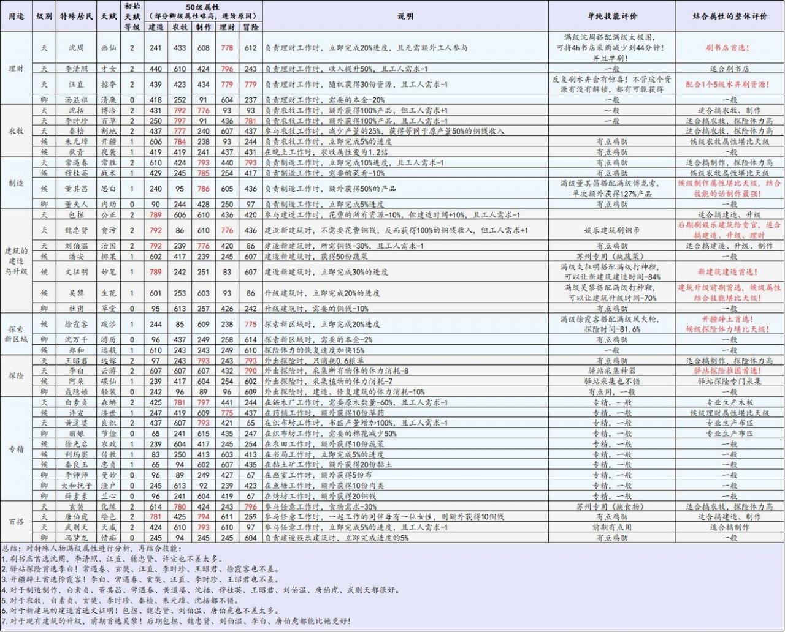The height and width of the screenshot is (632, 785).
Task: Select the 包拯 resident name cell
Action: click(77, 215)
